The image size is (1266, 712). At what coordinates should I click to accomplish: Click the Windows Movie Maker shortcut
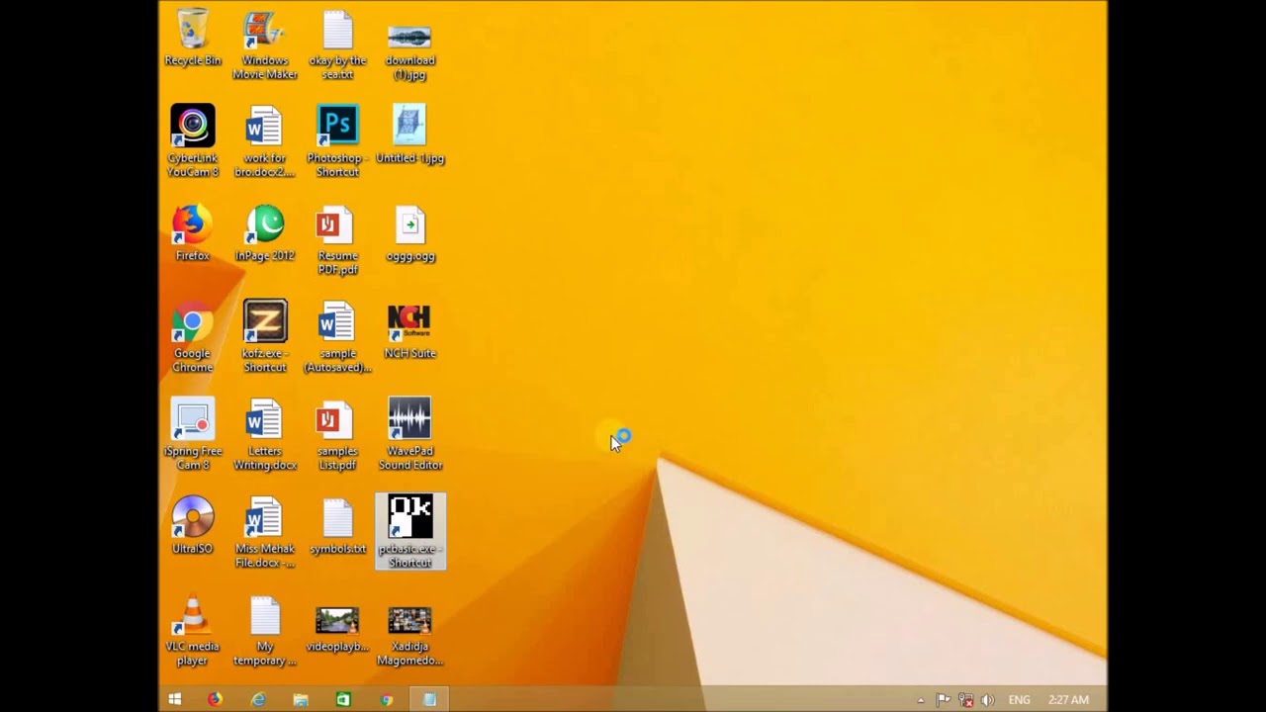(265, 44)
